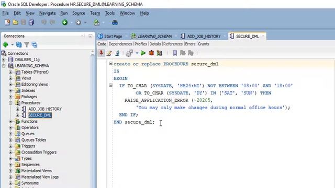Click the red bug Debug icon
This screenshot has height=188, width=335.
pyautogui.click(x=151, y=53)
